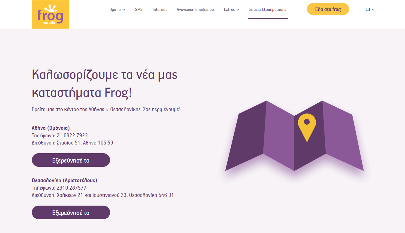Click the Χαλκέων 21 Thessaloniki address

115,195
